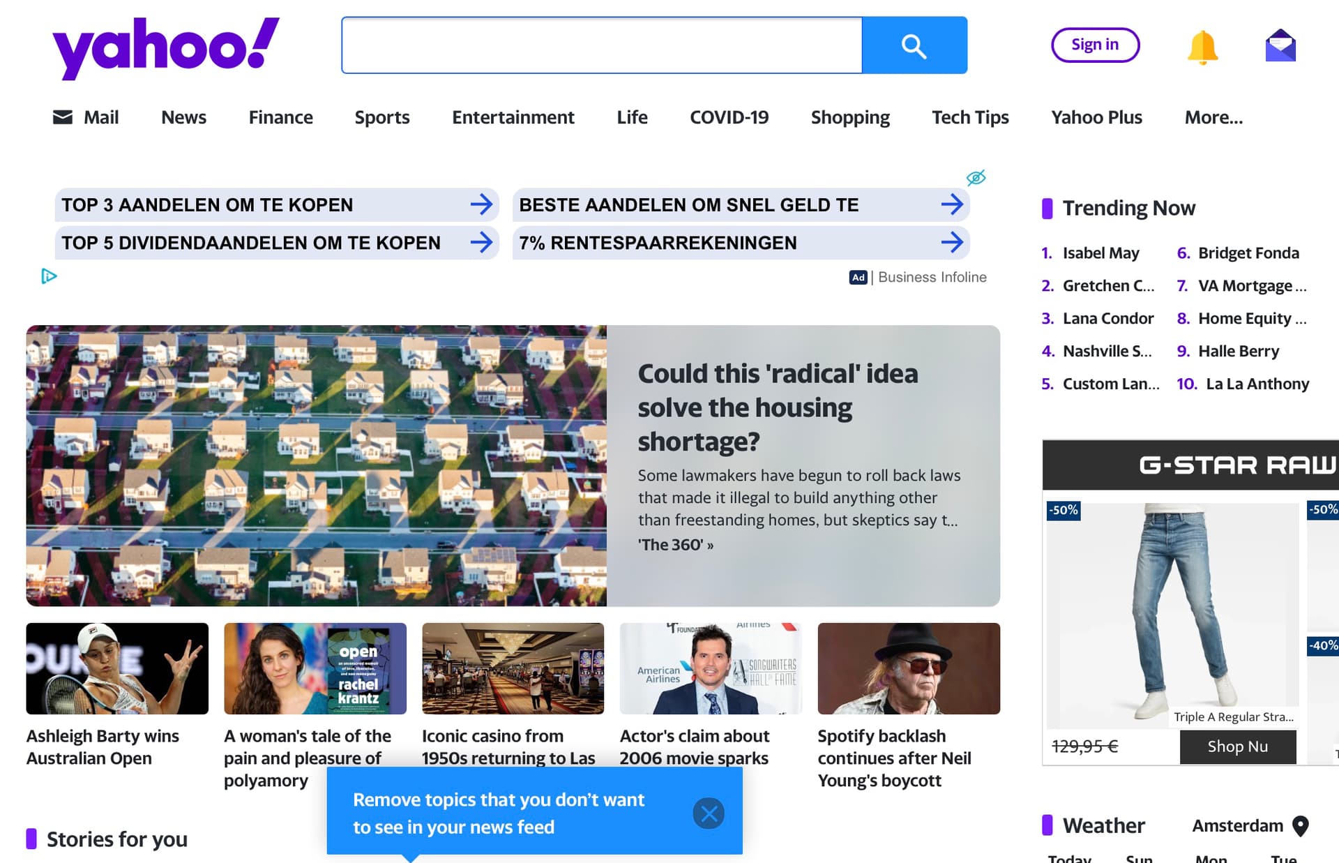Open the polyamory book story thumbnail
The image size is (1339, 863).
click(315, 668)
